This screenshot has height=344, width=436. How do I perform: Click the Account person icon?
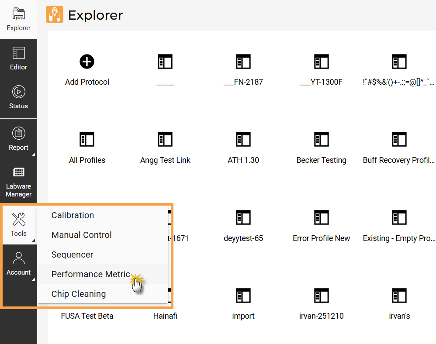click(x=18, y=258)
